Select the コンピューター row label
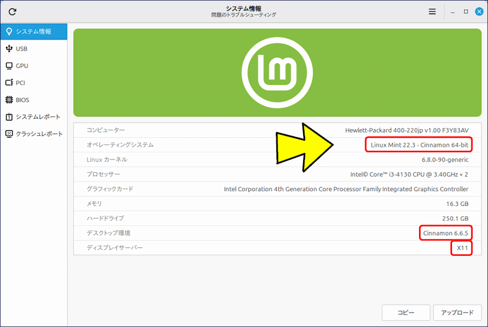 coord(106,130)
